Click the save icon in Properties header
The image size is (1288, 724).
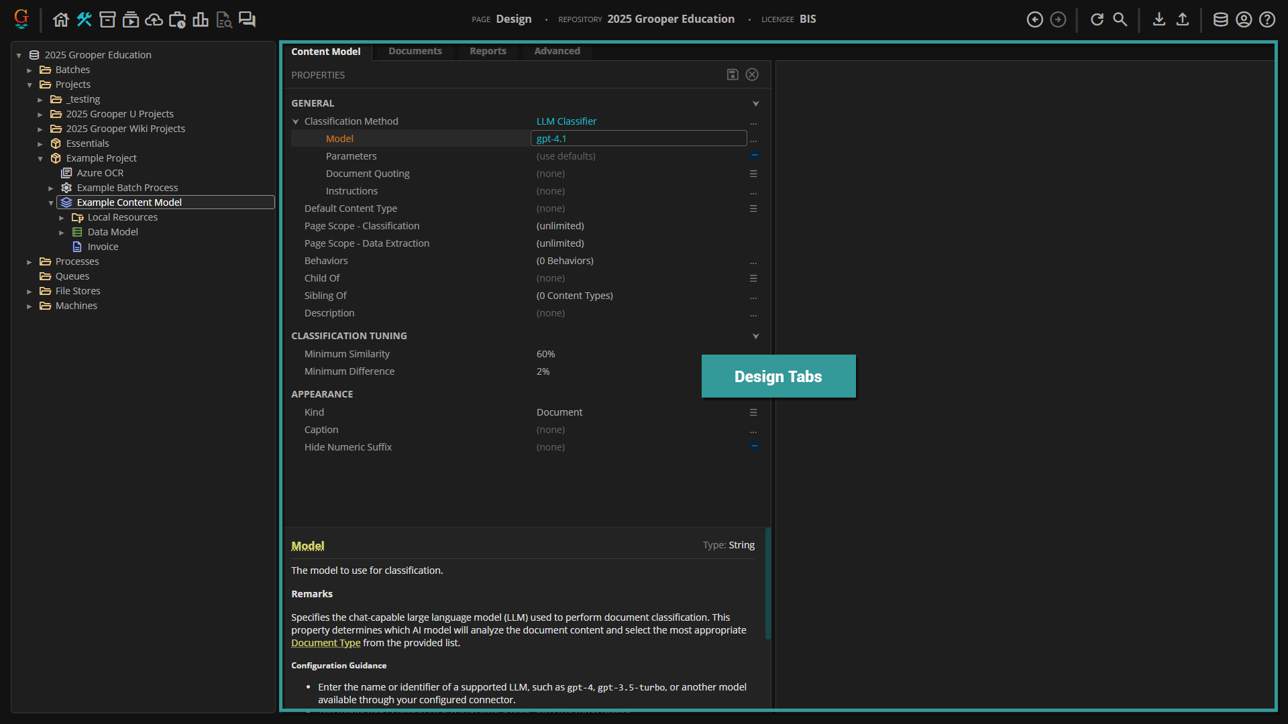(733, 74)
